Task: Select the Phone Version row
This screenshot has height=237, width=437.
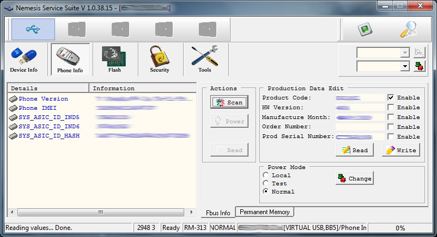Action: pyautogui.click(x=102, y=99)
